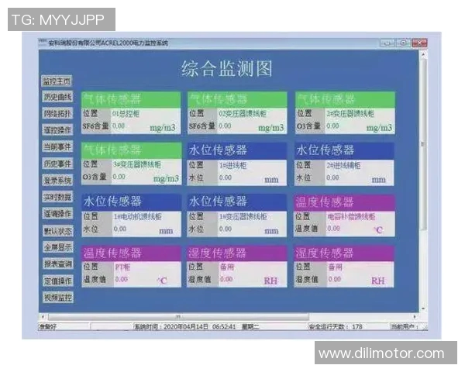
Task: Switch to 全屏显示 full screen display
Action: pos(57,247)
